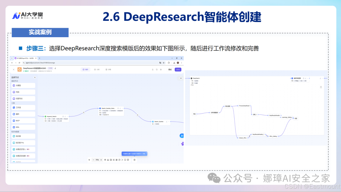Edit workflow name with pencil icon
Viewport: 341px width, 192px height.
point(56,68)
